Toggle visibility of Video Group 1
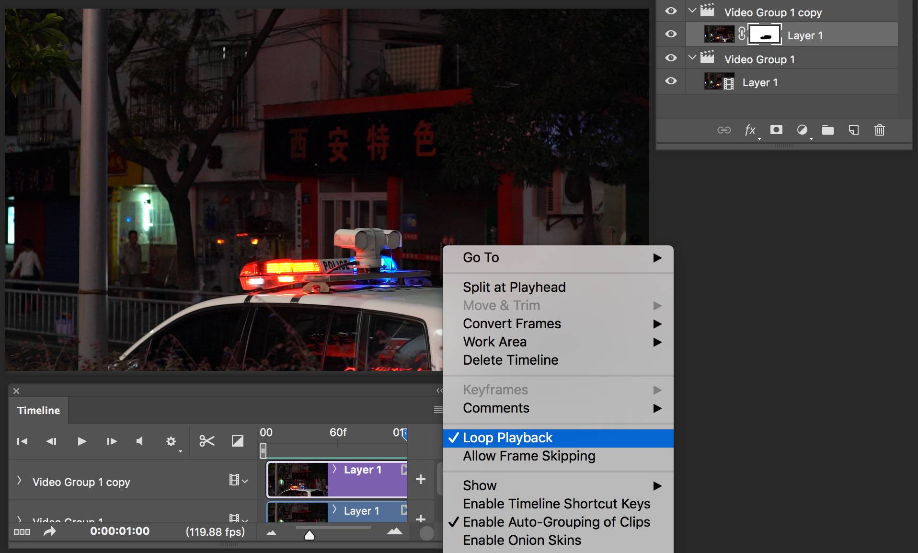 671,58
